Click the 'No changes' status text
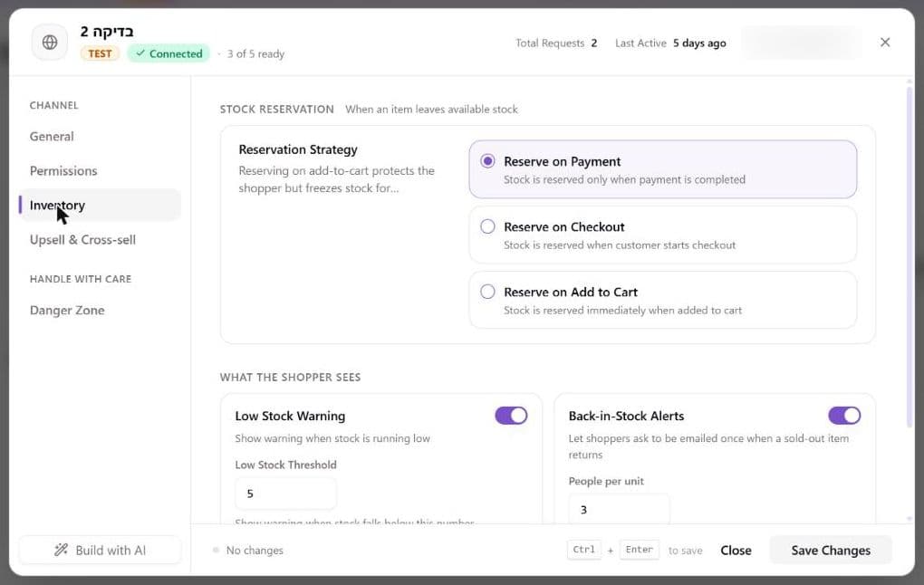 (x=255, y=551)
